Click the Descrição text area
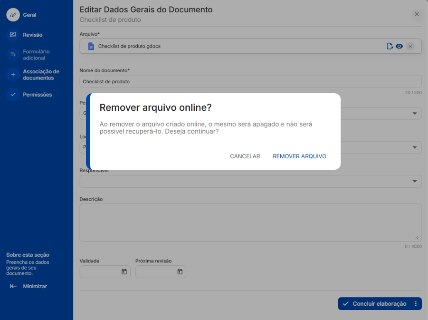This screenshot has width=428, height=320. pyautogui.click(x=250, y=223)
